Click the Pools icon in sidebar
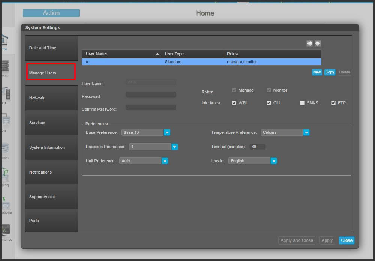This screenshot has width=375, height=261. [x=6, y=119]
